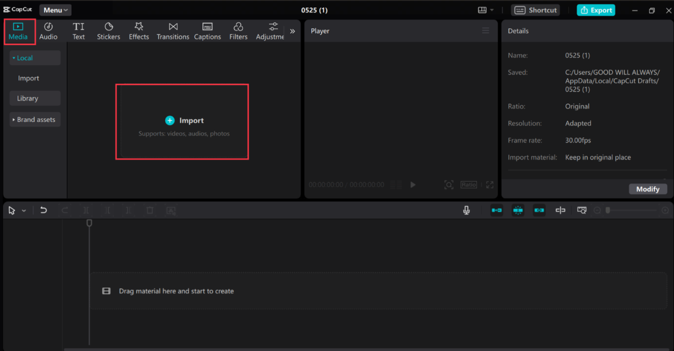This screenshot has width=674, height=351.
Task: Click the delete-left trim icon
Action: click(x=107, y=210)
